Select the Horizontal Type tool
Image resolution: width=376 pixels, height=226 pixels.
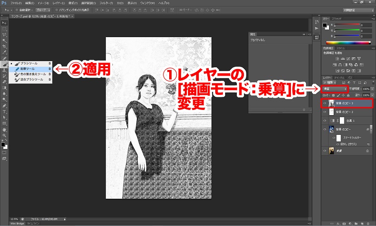tap(4, 112)
